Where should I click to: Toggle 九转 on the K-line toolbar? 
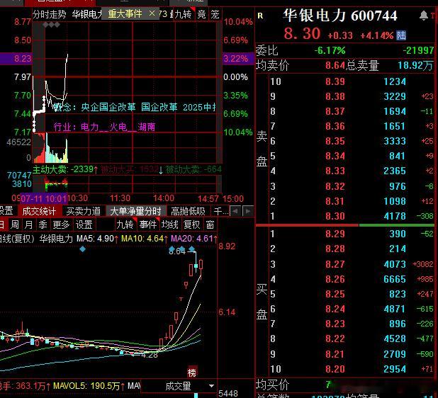point(125,224)
